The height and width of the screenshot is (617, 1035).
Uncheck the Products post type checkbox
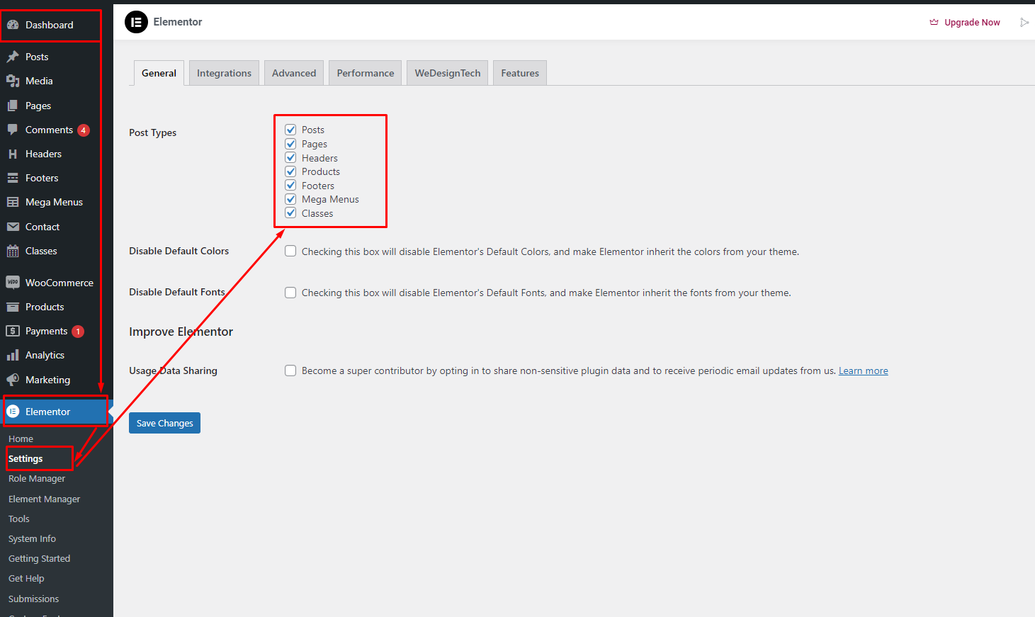(x=290, y=171)
